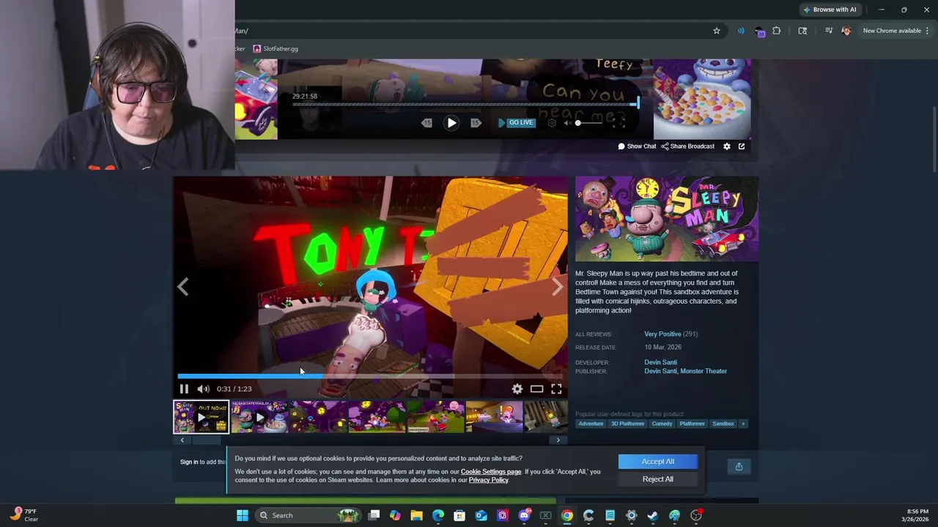Go to next media item arrow
This screenshot has height=527, width=938.
click(558, 287)
